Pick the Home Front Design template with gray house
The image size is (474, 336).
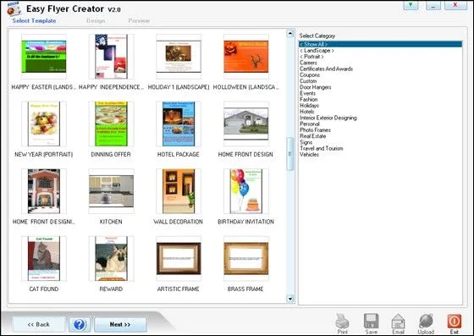click(x=245, y=124)
